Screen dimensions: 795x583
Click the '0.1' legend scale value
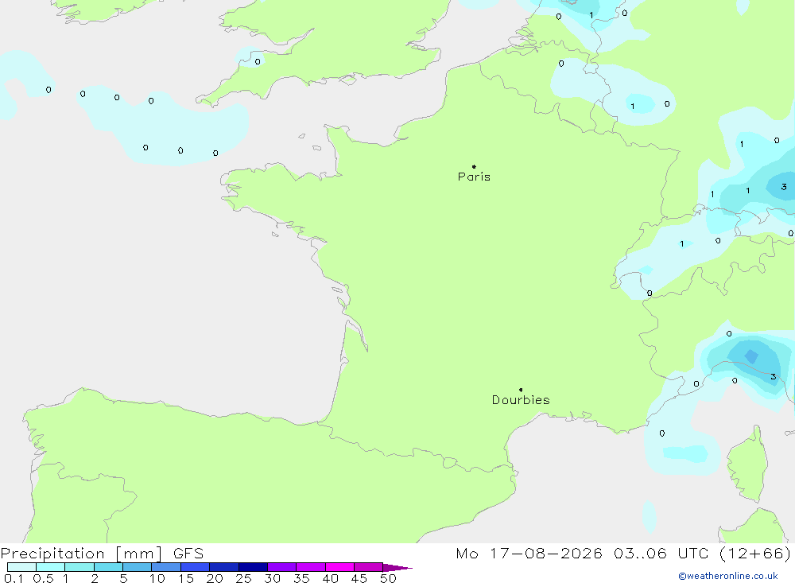[x=14, y=578]
